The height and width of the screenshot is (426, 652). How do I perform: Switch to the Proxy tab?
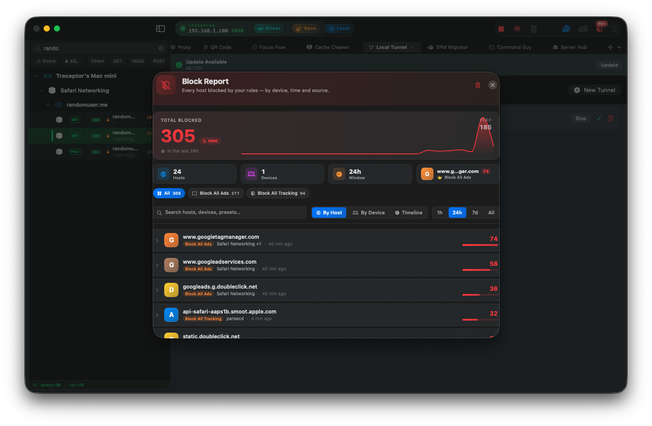point(181,47)
